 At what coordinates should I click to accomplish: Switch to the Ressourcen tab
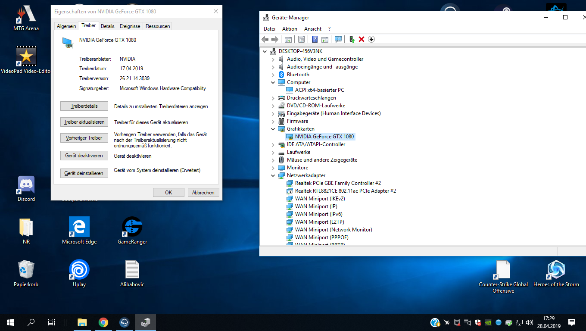158,26
